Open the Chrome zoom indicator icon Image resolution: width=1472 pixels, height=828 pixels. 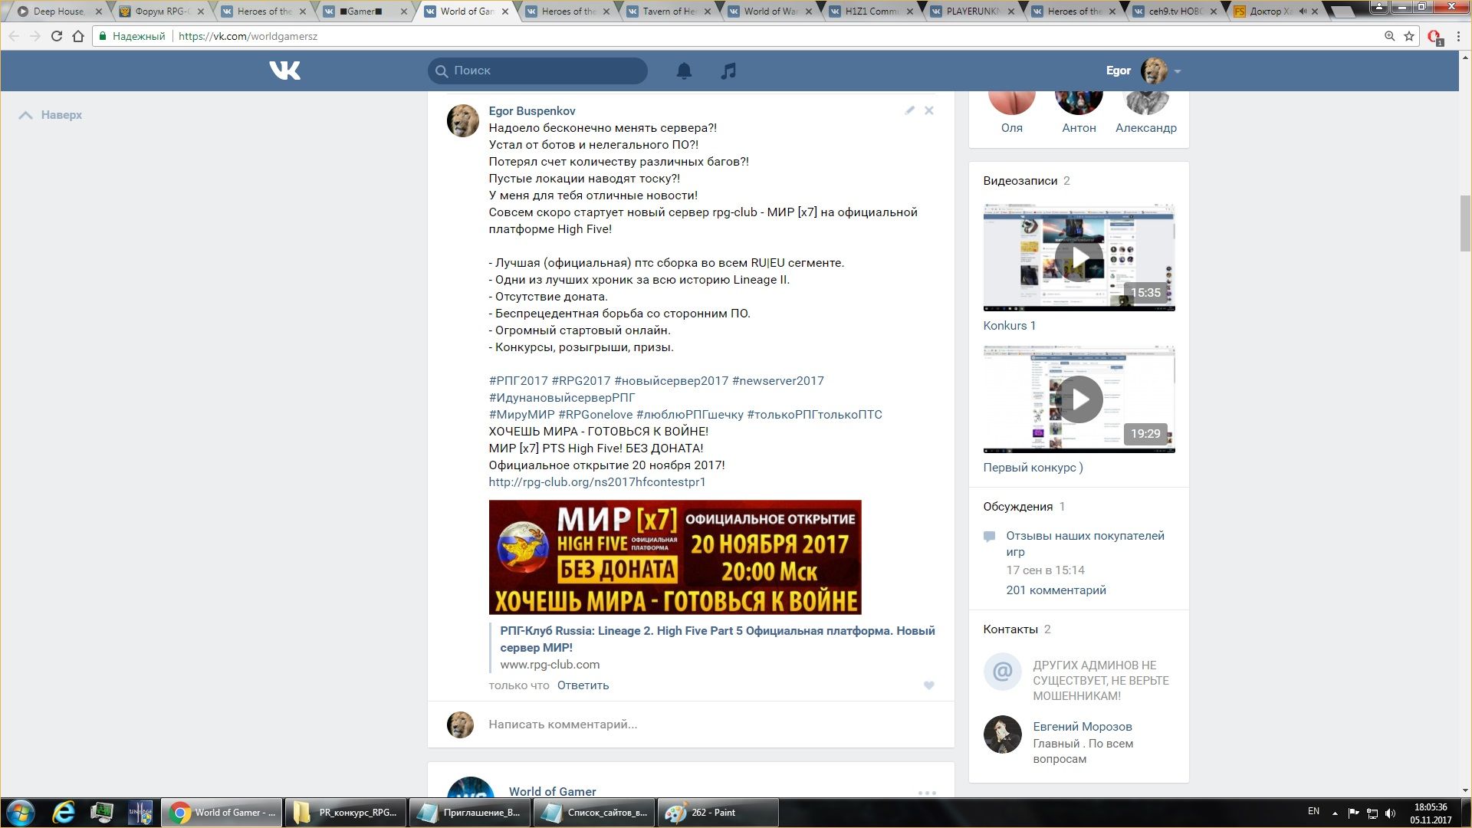pos(1389,36)
